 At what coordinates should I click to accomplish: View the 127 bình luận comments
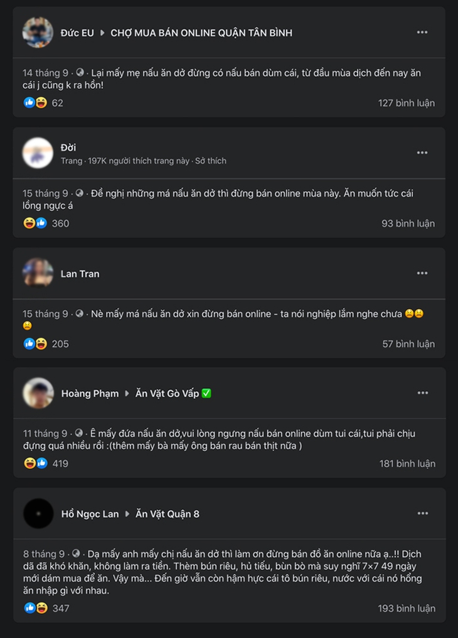pyautogui.click(x=406, y=103)
